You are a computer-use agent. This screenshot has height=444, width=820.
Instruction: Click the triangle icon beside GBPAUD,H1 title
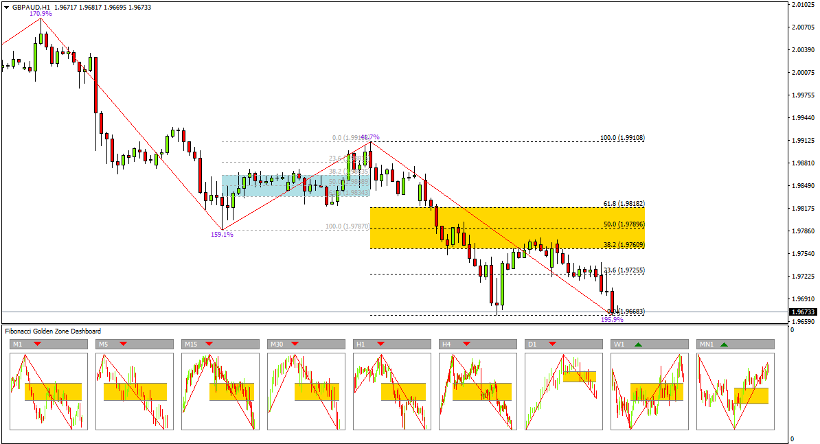[x=6, y=7]
